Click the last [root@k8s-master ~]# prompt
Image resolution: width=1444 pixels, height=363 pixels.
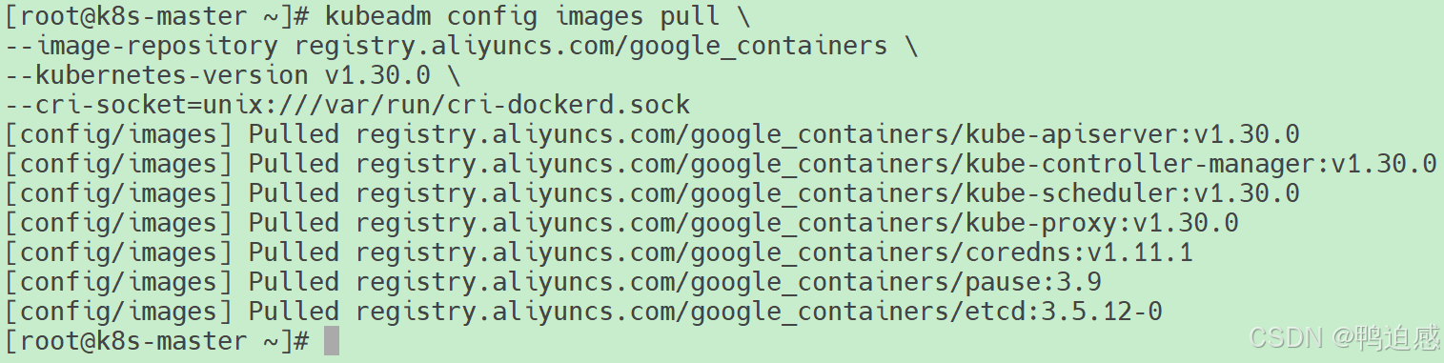tap(157, 340)
